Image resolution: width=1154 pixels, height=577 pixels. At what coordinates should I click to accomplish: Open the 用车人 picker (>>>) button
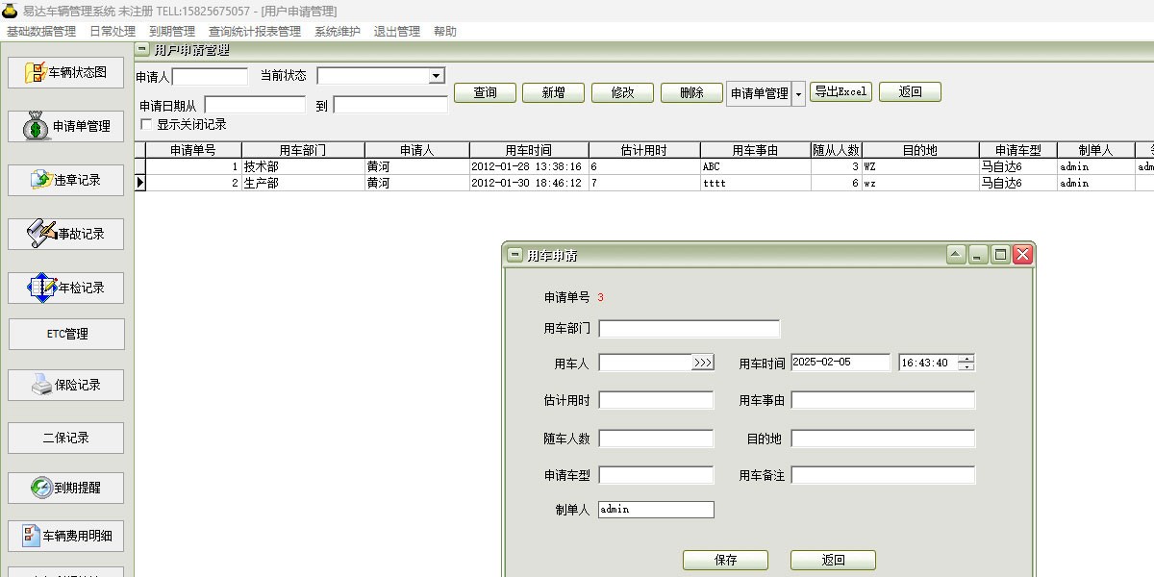tap(703, 363)
